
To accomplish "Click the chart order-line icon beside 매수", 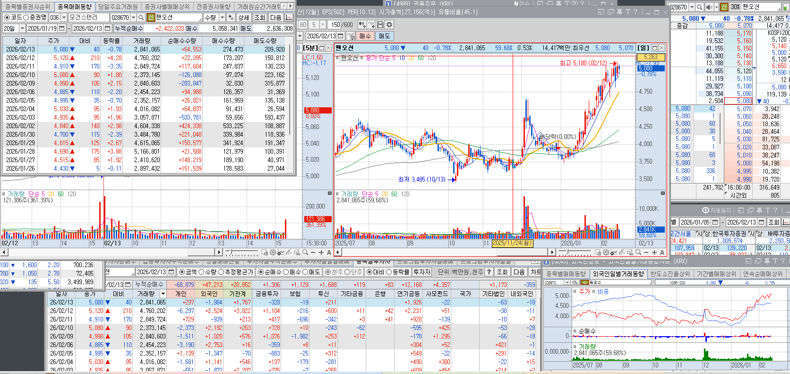I will click(x=351, y=36).
